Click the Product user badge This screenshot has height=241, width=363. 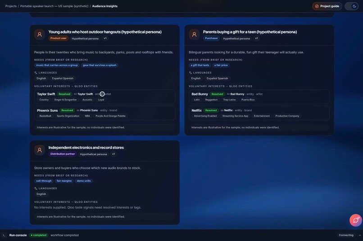click(59, 38)
